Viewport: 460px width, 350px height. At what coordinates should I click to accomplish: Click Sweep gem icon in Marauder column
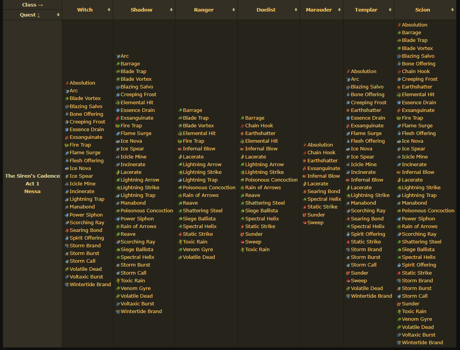click(305, 223)
